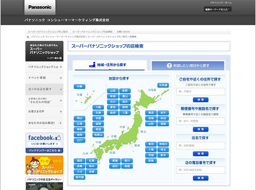The image size is (256, 190).
Task: Select お客さまの声 in the sidebar
Action: (x=44, y=112)
